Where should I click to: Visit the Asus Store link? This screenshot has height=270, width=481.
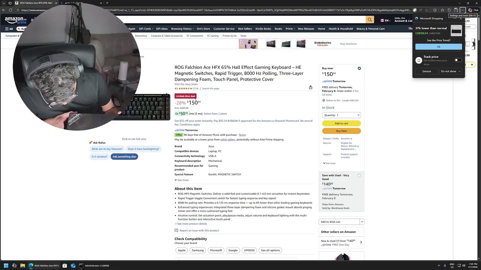click(x=186, y=84)
